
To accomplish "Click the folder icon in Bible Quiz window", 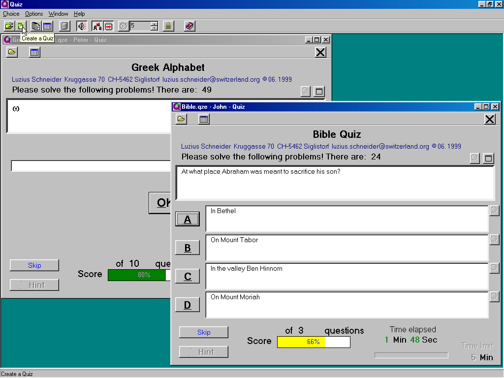I will coord(182,119).
